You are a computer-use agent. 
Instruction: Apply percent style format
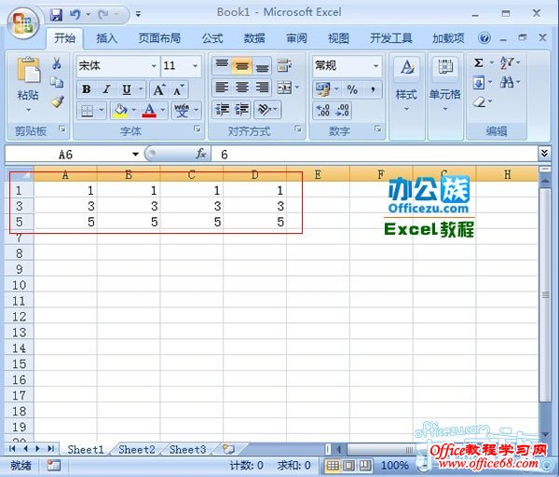click(352, 89)
